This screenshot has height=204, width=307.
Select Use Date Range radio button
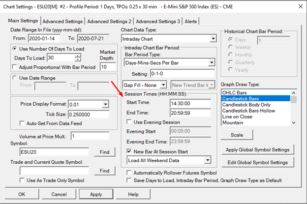point(14,78)
